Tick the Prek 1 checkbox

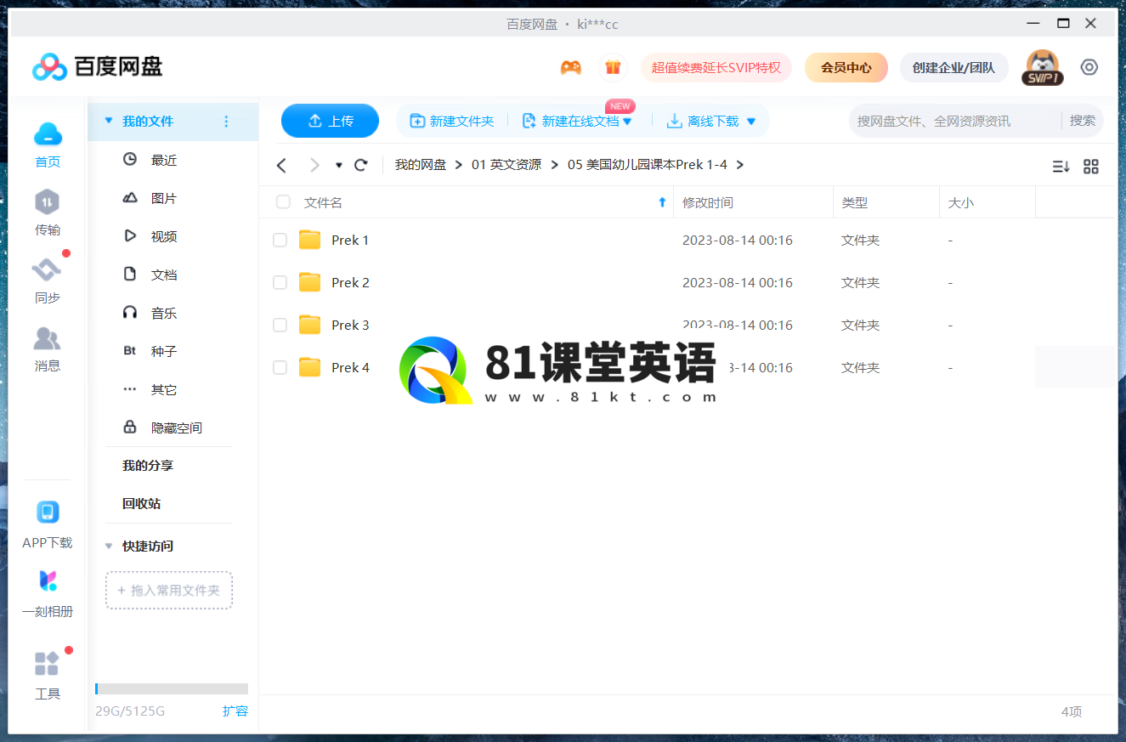[280, 241]
